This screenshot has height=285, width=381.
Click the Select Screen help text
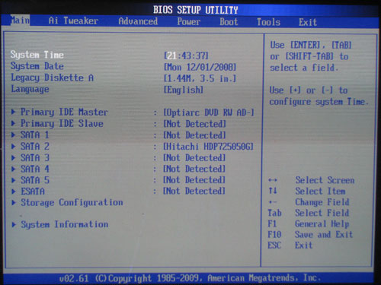tap(325, 180)
